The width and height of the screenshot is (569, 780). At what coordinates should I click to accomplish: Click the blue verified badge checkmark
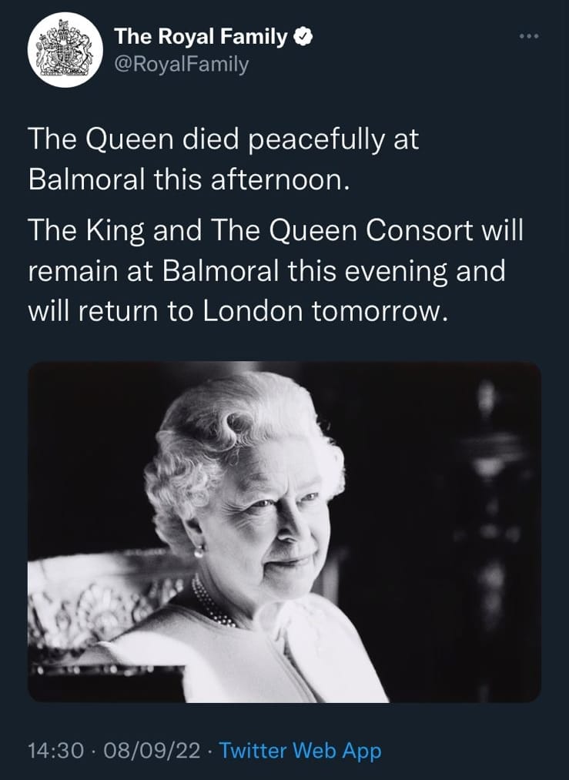click(303, 37)
